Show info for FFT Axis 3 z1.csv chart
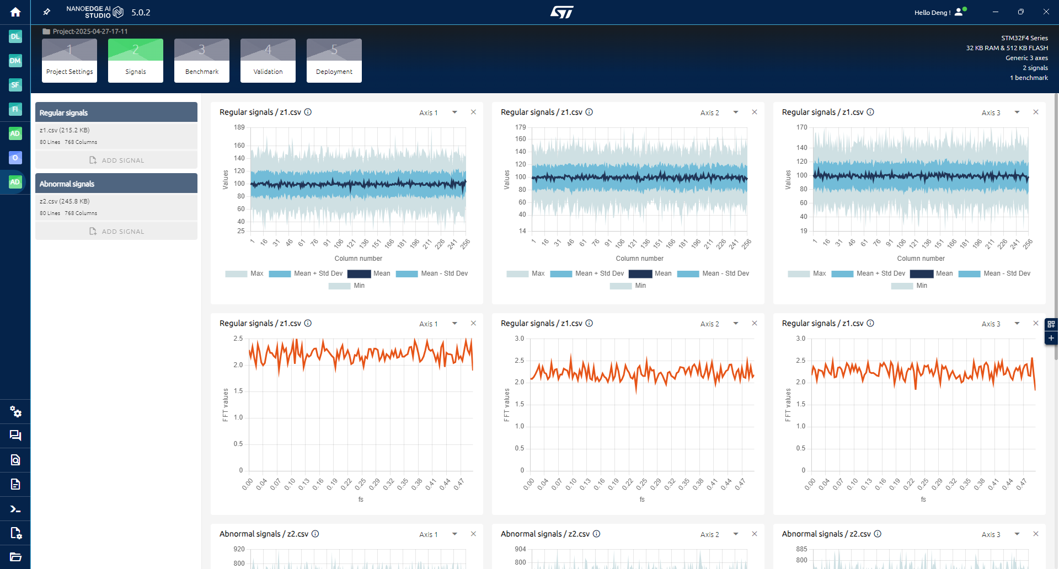Screen dimensions: 1059x569 coord(870,323)
